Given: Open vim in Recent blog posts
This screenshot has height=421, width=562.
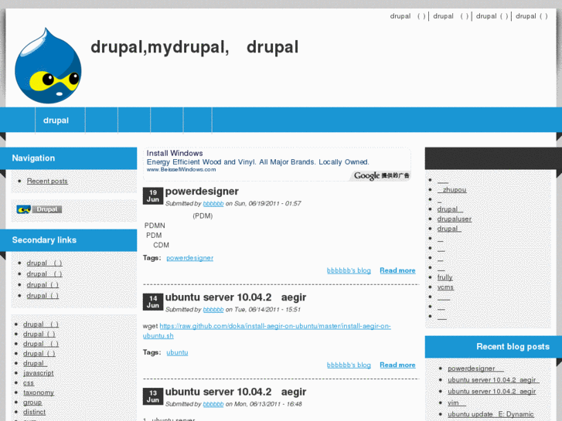Looking at the screenshot, I should coord(457,402).
